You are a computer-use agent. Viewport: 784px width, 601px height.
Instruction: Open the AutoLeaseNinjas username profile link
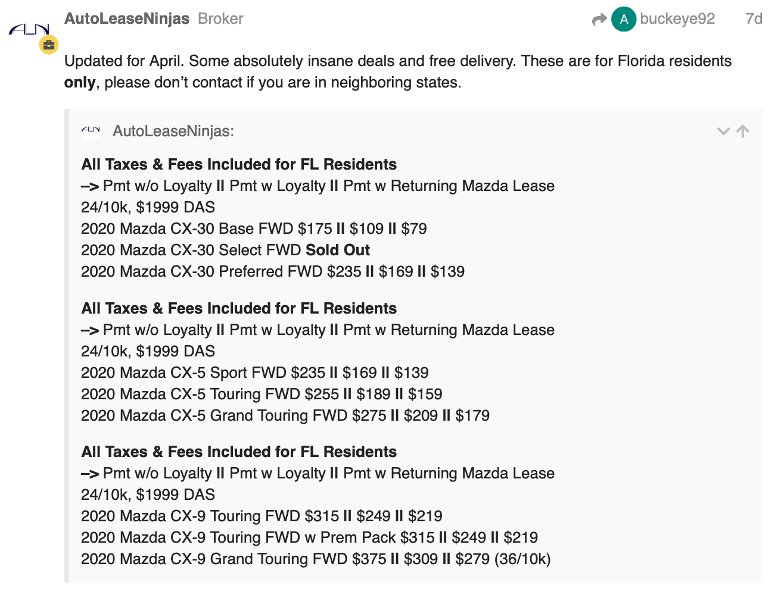127,18
